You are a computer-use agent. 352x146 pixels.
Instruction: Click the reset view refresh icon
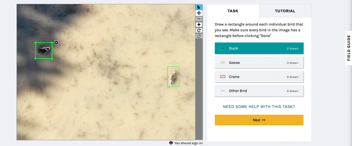pos(199,36)
